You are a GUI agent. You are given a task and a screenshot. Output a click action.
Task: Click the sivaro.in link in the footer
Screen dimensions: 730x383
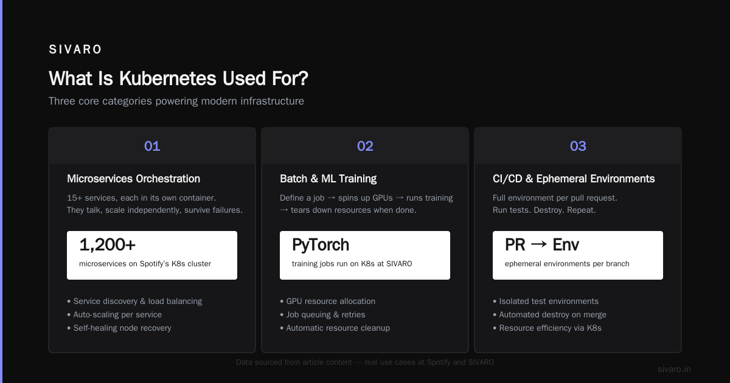[x=674, y=369]
